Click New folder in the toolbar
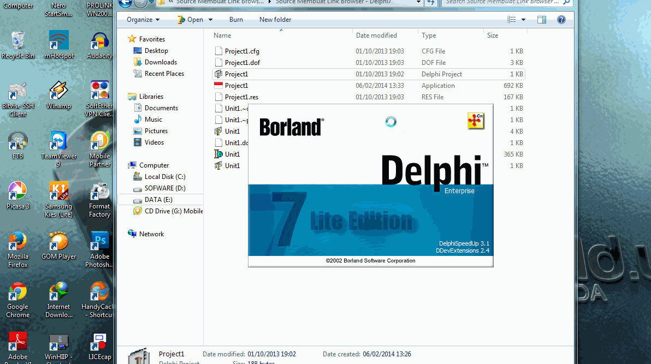 [275, 20]
